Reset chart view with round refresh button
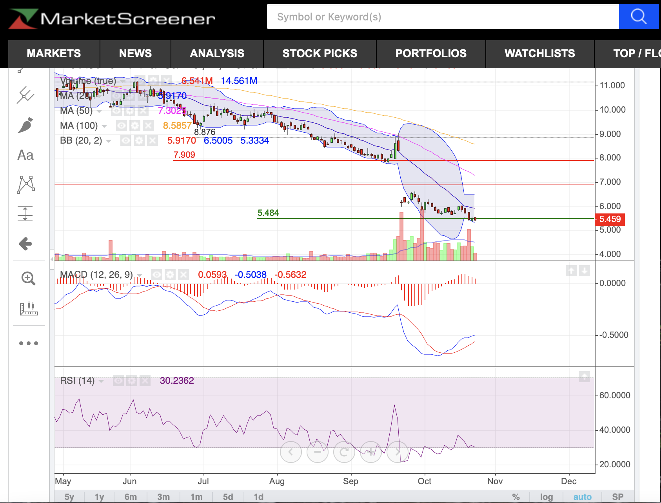The image size is (661, 503). pyautogui.click(x=344, y=452)
